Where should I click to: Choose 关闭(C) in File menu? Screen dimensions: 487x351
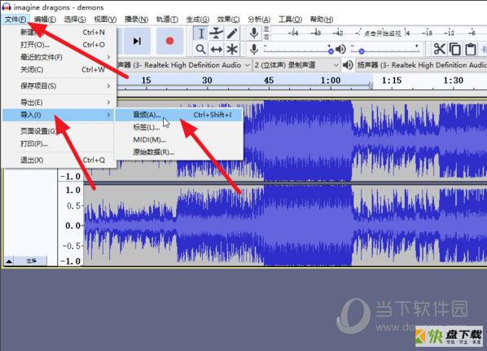click(59, 69)
